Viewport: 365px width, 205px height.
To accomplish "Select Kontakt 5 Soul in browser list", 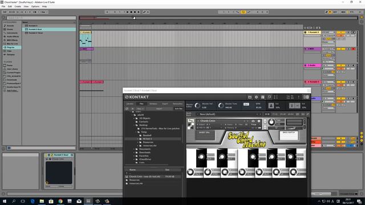I will tap(49, 29).
